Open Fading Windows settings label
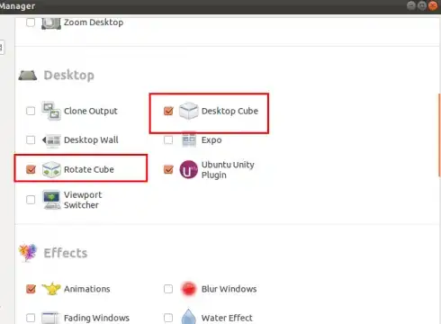Viewport: 441px width, 324px height. coord(96,318)
